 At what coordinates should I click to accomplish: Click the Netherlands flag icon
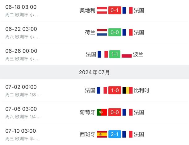coord(102,32)
